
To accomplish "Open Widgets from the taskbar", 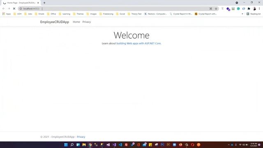I will 78,145.
